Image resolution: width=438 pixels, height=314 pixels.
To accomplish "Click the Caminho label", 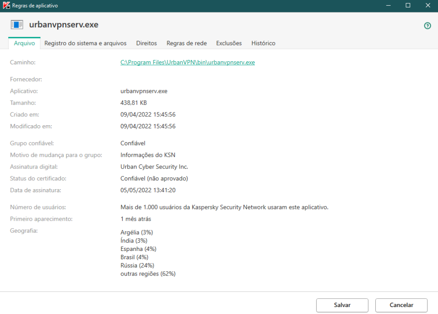I will click(23, 62).
